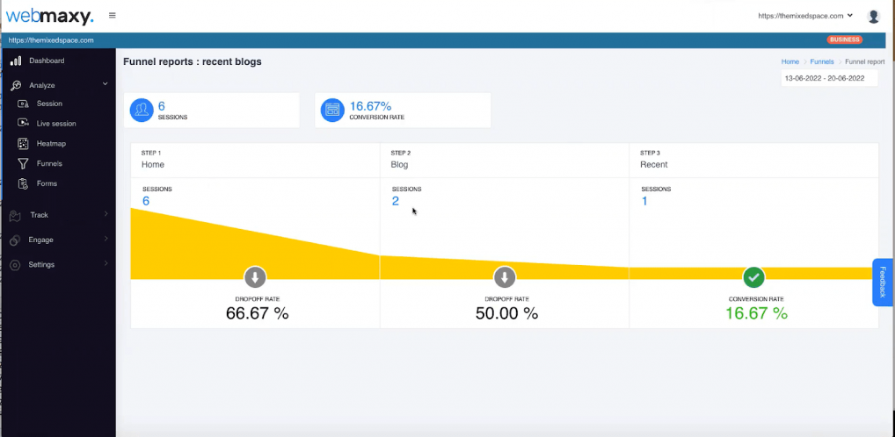Click the Analyze magnifier icon

click(x=16, y=85)
